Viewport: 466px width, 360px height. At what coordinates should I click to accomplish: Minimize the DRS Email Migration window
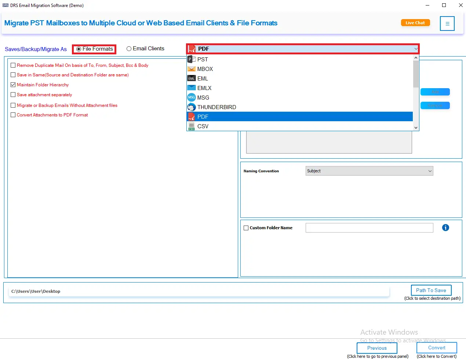coord(427,5)
